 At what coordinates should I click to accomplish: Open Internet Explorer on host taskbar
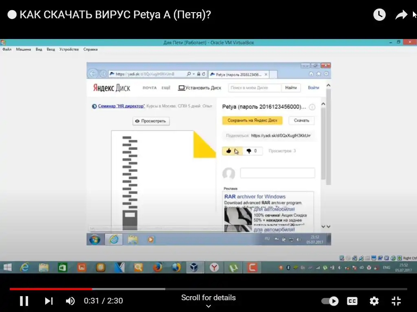[25, 268]
